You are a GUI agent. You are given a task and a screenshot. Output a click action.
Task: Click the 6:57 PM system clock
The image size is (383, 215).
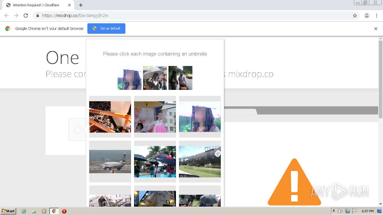point(367,211)
